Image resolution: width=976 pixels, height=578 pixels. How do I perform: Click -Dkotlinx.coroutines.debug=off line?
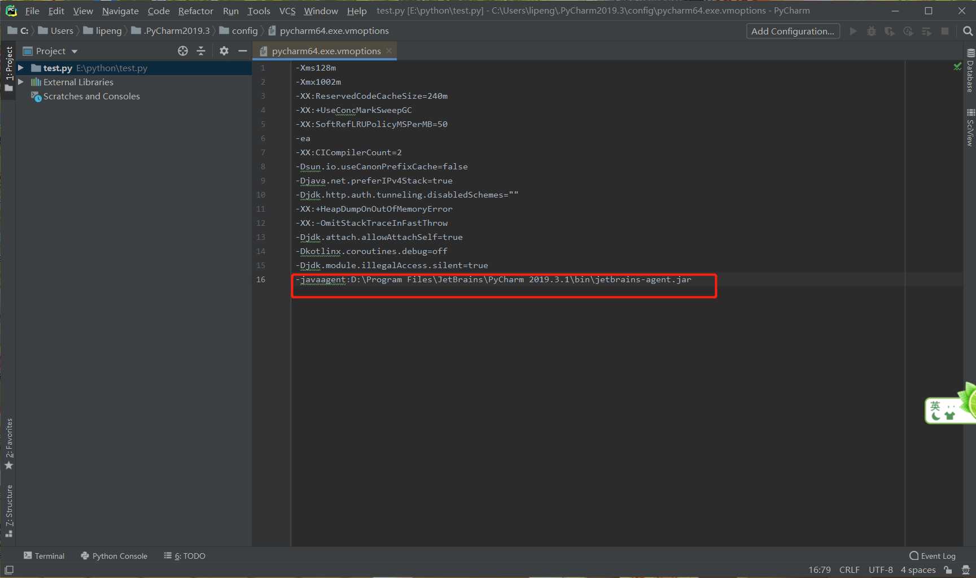(x=371, y=251)
